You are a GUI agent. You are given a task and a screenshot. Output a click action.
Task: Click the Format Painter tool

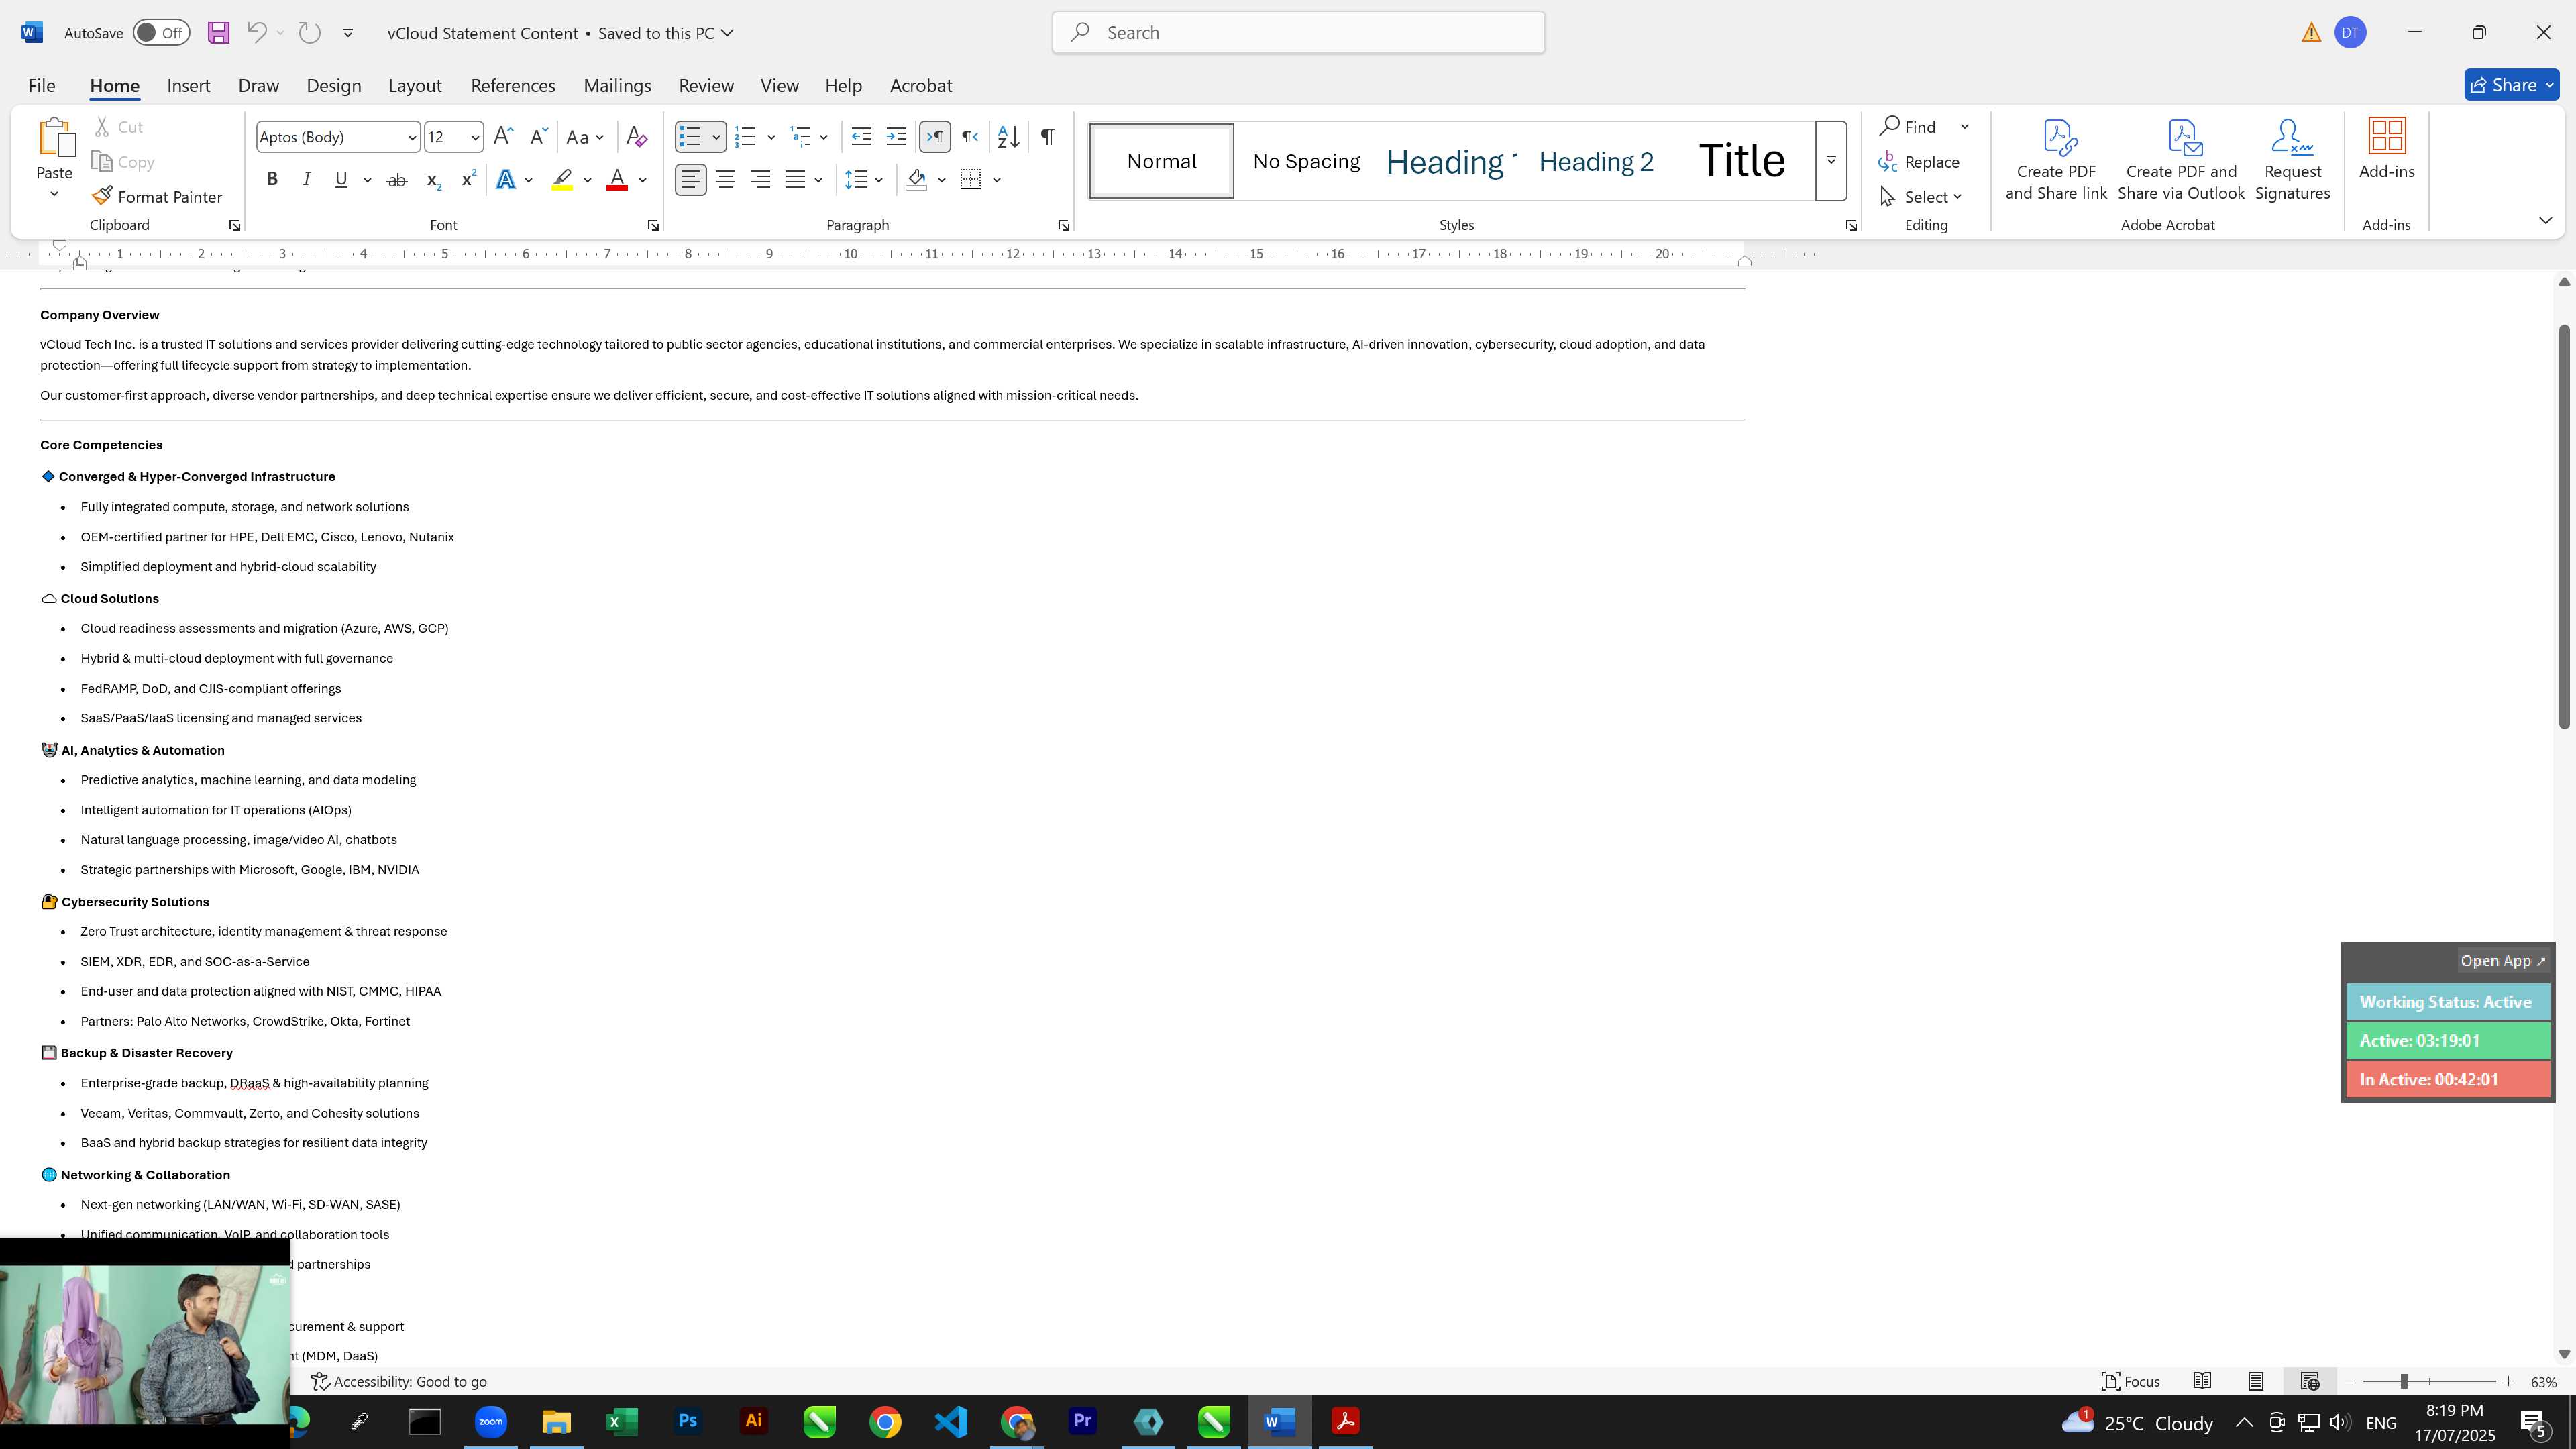pyautogui.click(x=157, y=197)
